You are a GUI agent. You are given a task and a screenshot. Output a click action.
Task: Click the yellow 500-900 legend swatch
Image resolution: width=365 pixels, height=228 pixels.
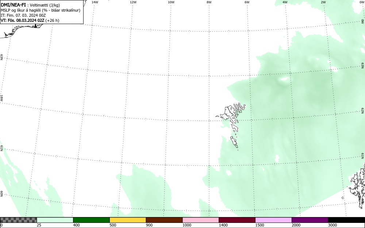[128, 220]
